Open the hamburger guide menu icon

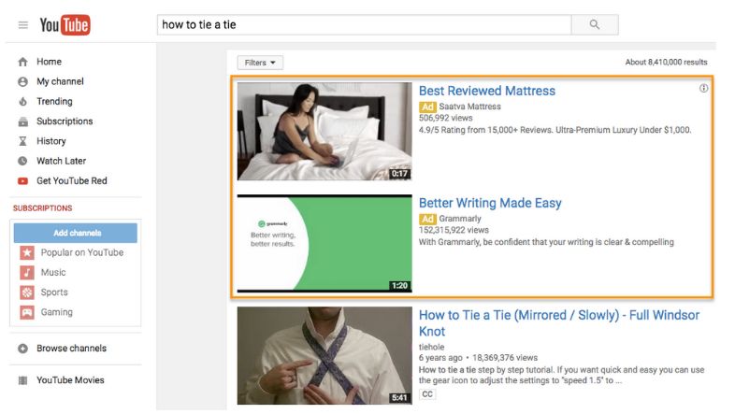23,25
